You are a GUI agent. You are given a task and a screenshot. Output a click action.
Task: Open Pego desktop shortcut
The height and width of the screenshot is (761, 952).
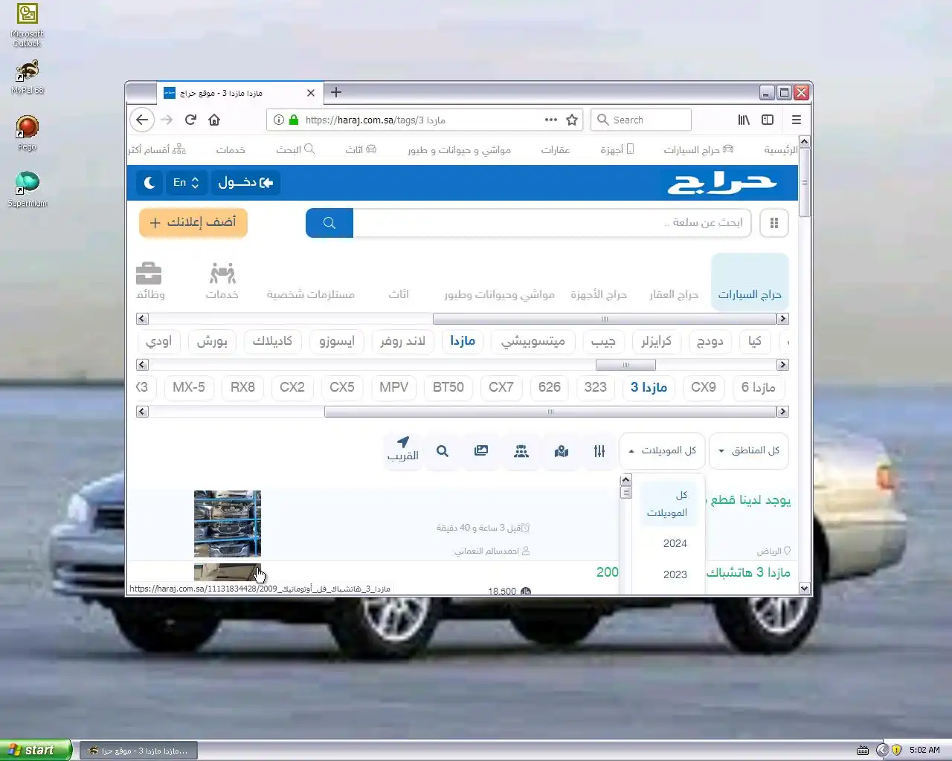(x=27, y=134)
